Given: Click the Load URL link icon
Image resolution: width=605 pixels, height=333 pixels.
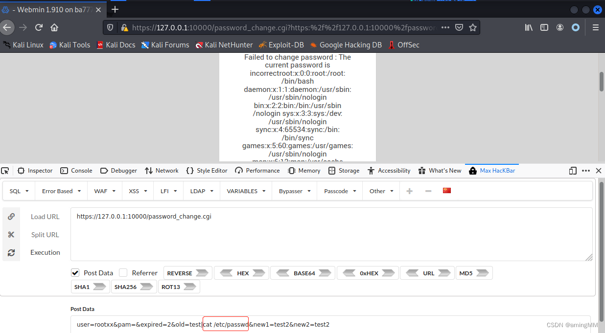Looking at the screenshot, I should [x=11, y=217].
